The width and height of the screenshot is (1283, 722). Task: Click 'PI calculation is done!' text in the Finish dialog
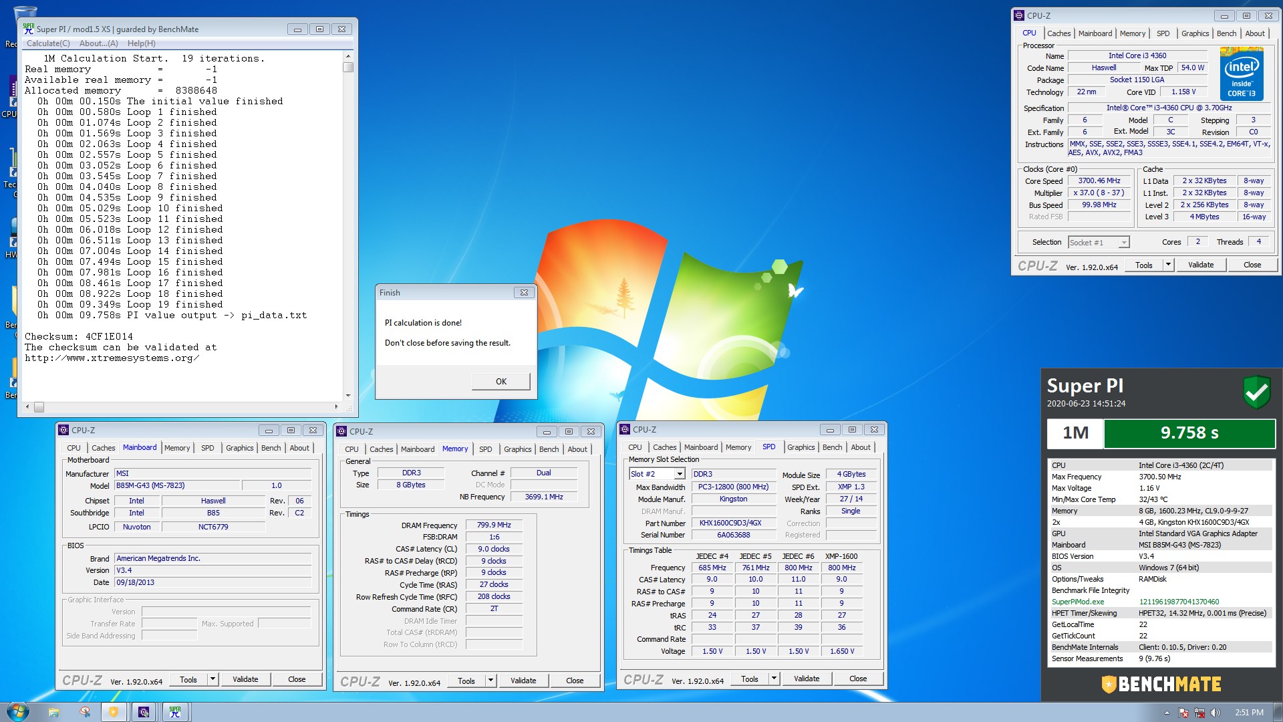423,323
